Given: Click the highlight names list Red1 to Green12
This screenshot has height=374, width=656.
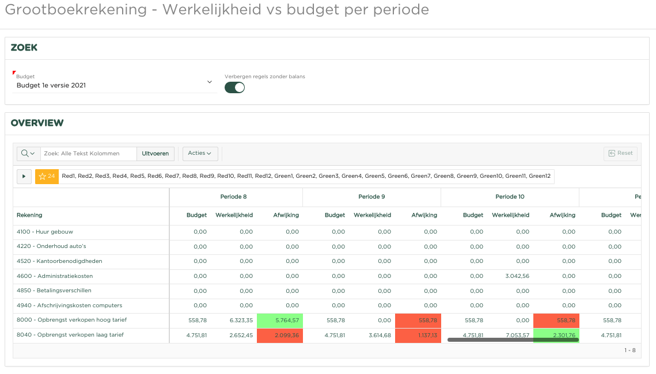Looking at the screenshot, I should click(306, 176).
